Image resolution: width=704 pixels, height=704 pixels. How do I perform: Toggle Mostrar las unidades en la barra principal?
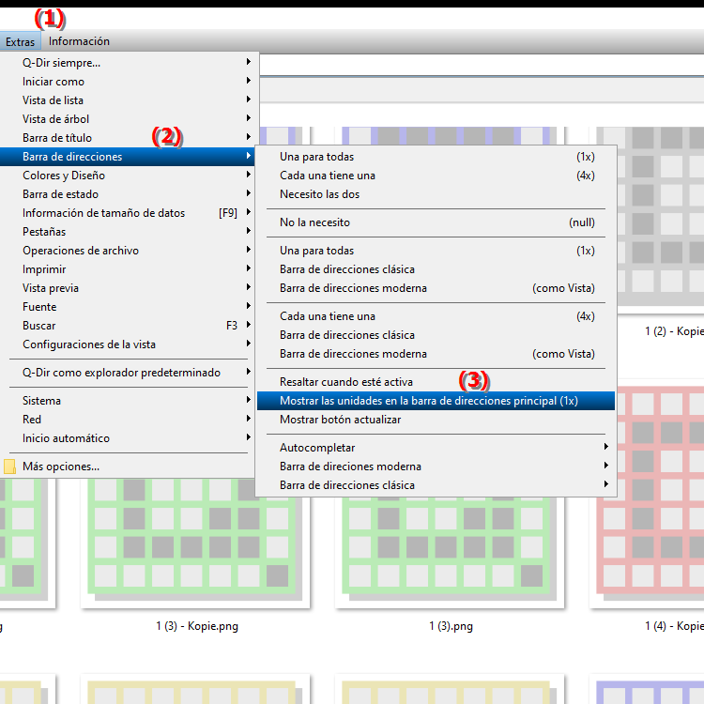436,401
